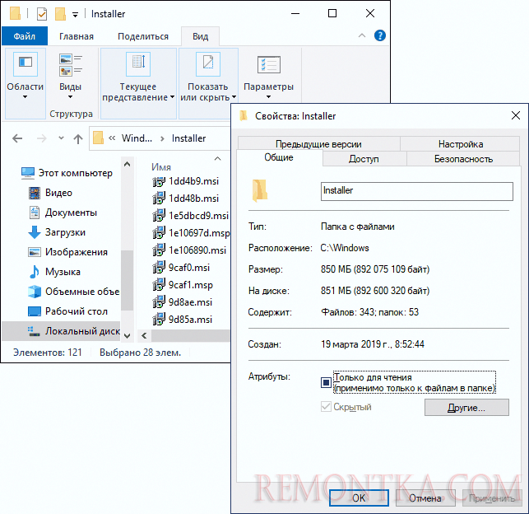
Task: Open Загрузки in the sidebar
Action: 57,232
